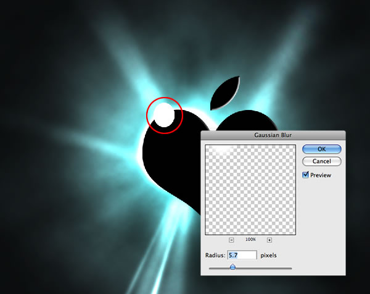Cancel the Gaussian Blur dialog
The width and height of the screenshot is (370, 294).
322,161
